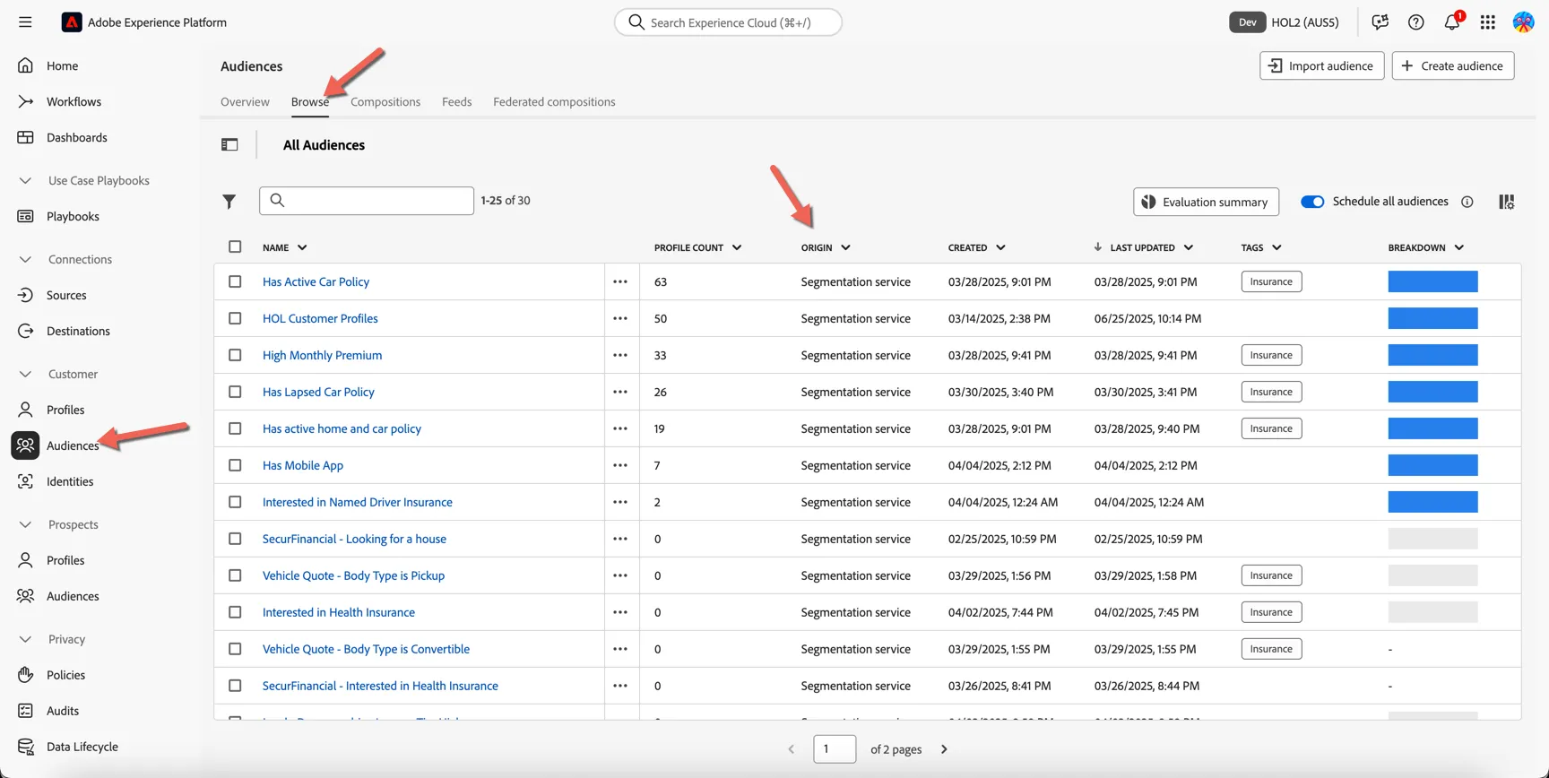This screenshot has width=1549, height=778.
Task: Click the page number input field
Action: tap(835, 749)
